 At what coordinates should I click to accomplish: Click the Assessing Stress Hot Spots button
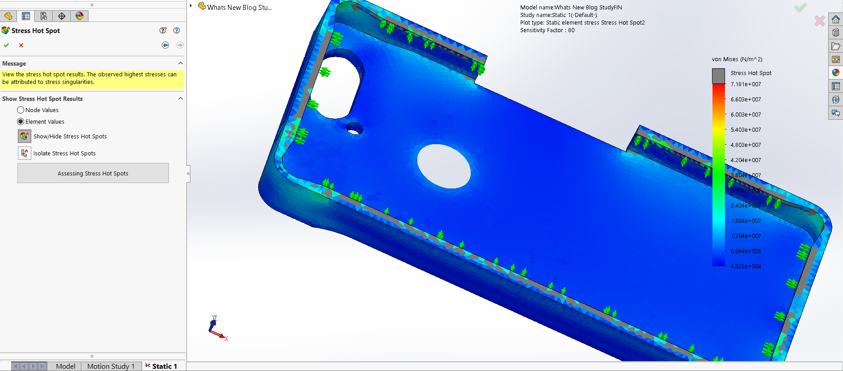point(93,173)
